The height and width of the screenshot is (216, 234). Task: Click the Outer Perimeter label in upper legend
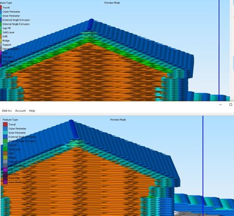pos(11,12)
